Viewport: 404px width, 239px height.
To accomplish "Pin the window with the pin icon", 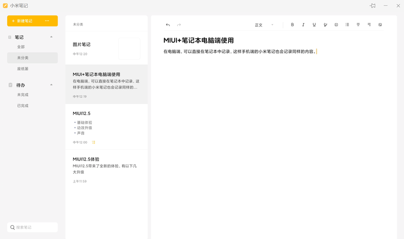I will pyautogui.click(x=372, y=6).
